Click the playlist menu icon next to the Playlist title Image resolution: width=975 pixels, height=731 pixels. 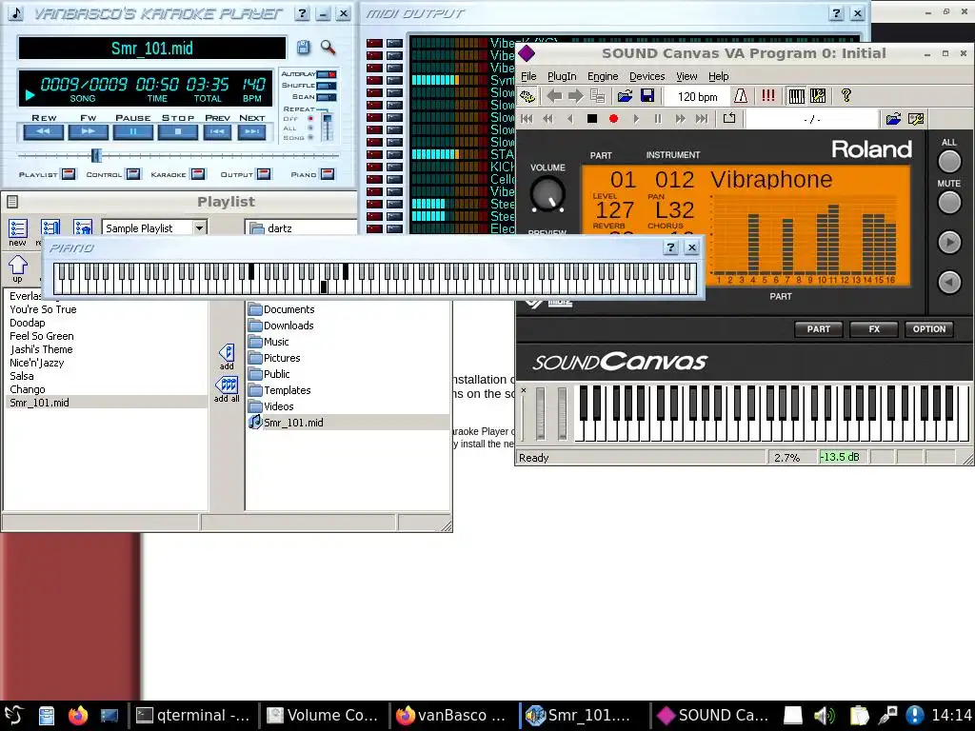(x=12, y=202)
